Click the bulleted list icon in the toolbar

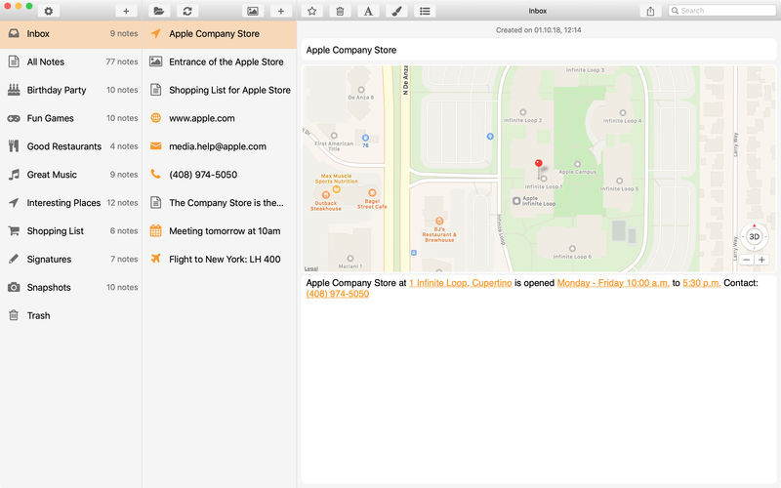click(425, 11)
